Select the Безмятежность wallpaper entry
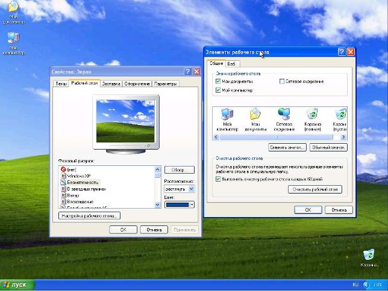Image resolution: width=388 pixels, height=291 pixels. click(80, 182)
